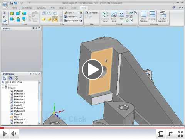This screenshot has height=139, width=185.
Task: Click the bottom icon in the Show group
Action: [x=5, y=20]
